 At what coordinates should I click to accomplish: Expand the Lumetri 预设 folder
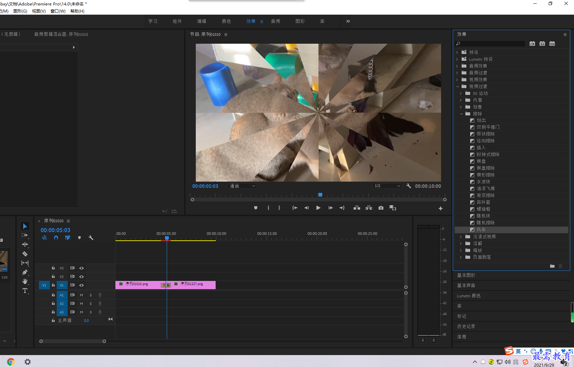pyautogui.click(x=457, y=59)
